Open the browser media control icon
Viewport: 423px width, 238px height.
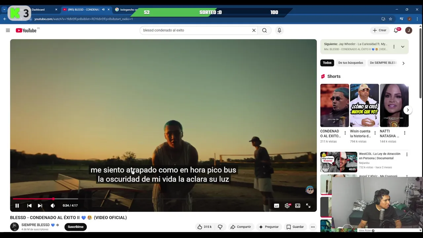[x=402, y=19]
